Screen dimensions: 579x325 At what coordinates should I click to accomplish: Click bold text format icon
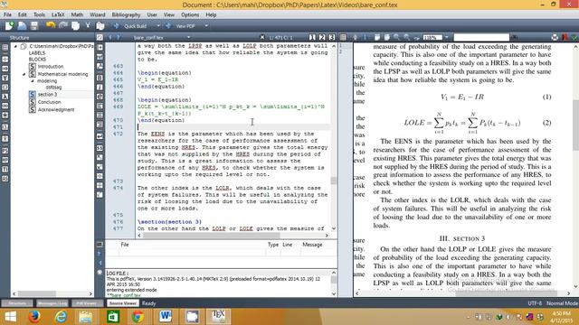100,79
